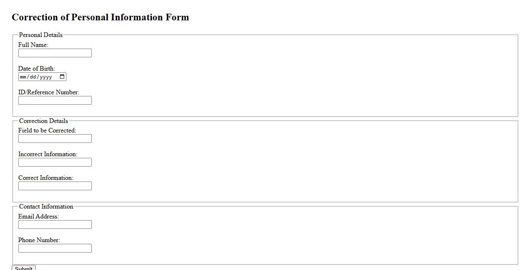Select the month segment of Date of Birth

pyautogui.click(x=23, y=77)
